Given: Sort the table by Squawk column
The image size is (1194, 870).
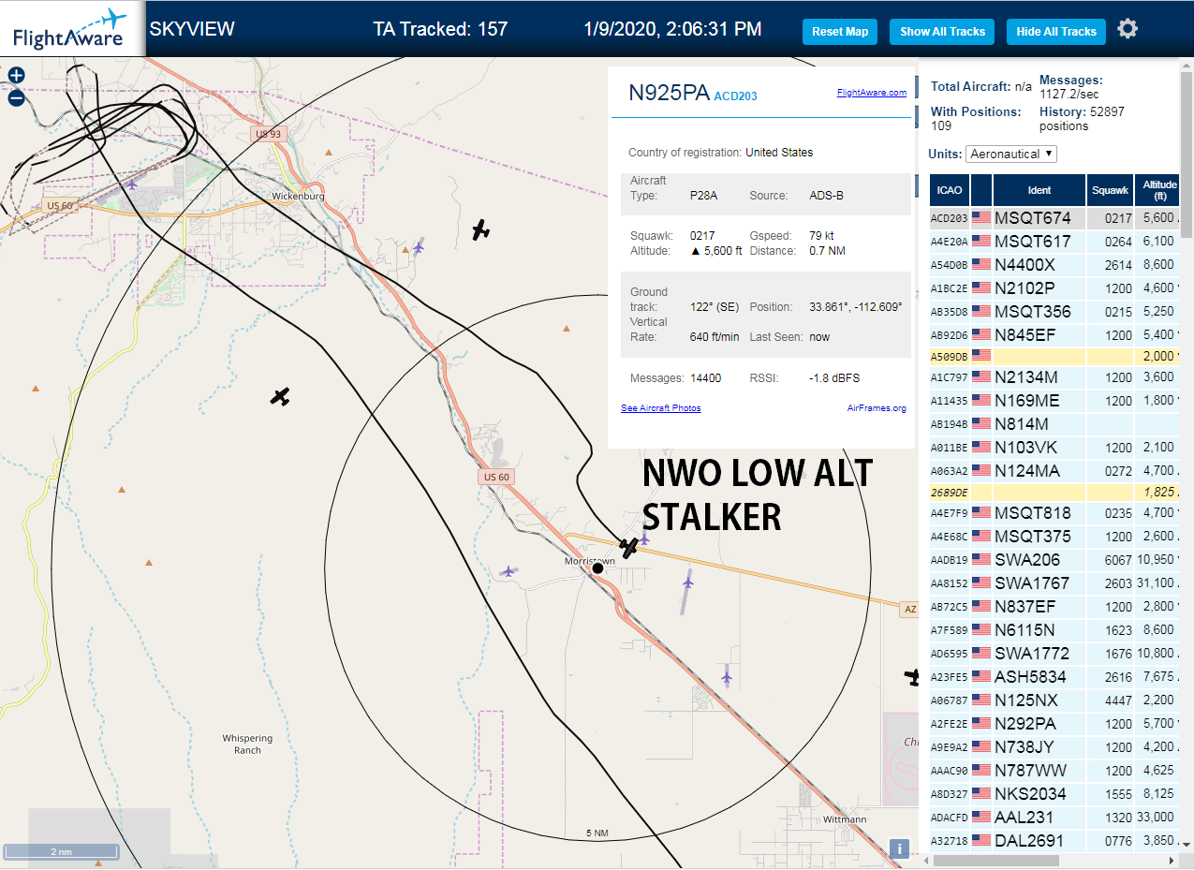Looking at the screenshot, I should point(1110,190).
